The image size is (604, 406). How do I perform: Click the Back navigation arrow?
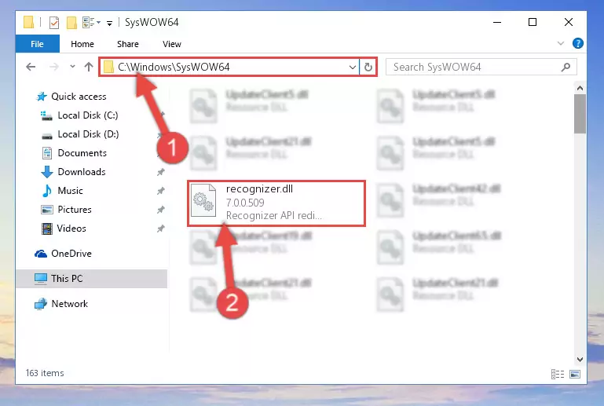pos(31,67)
